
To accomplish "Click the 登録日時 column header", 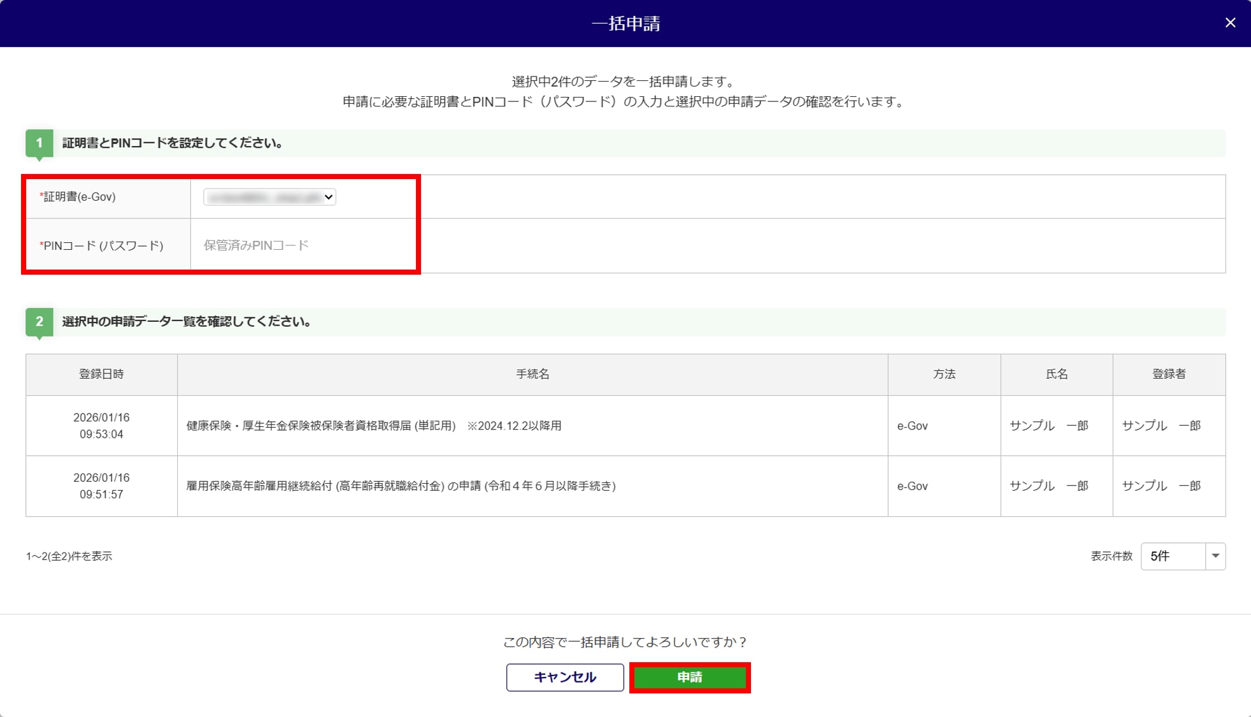I will [x=101, y=374].
